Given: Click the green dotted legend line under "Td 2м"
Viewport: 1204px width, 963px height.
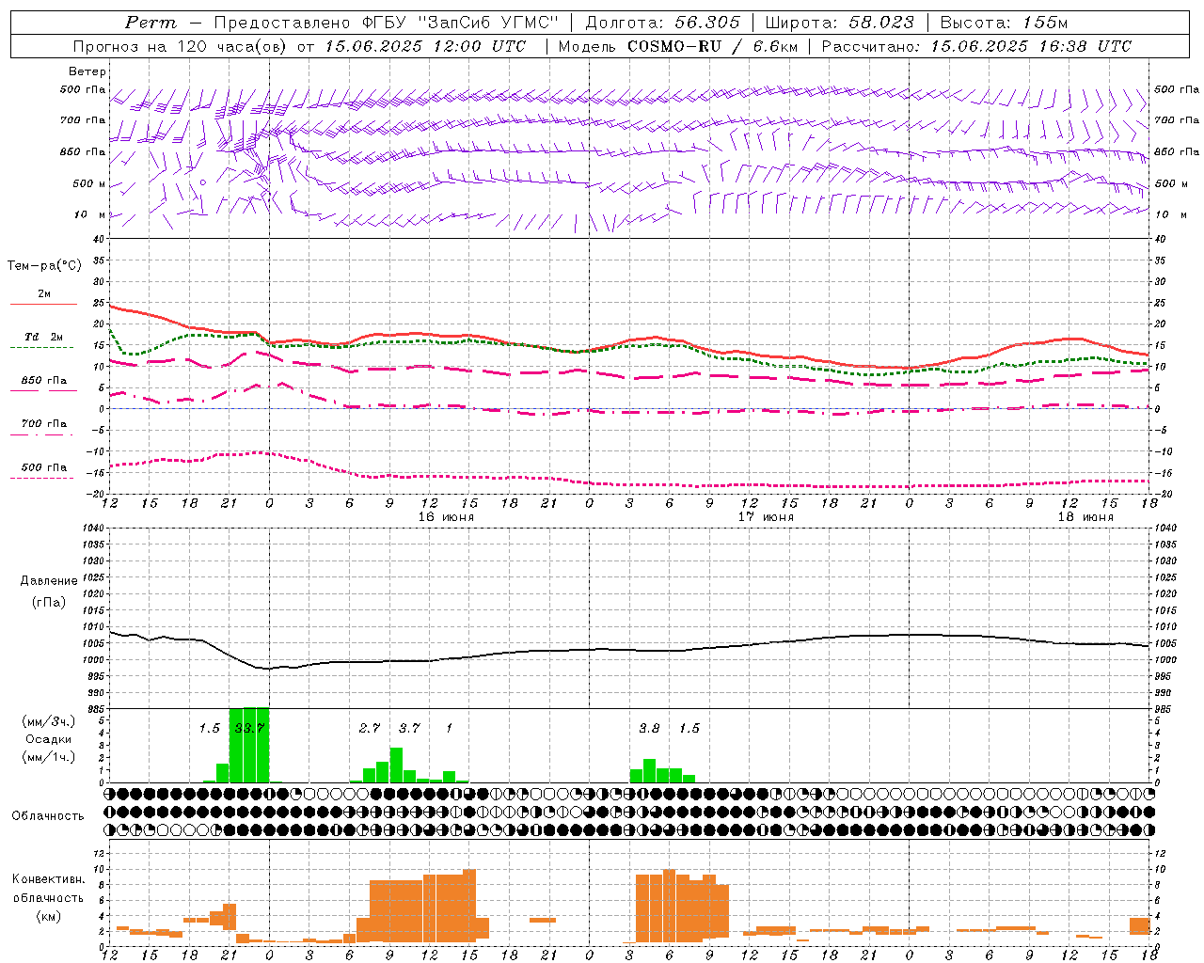Looking at the screenshot, I should [41, 348].
